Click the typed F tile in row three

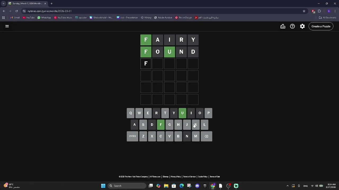[x=146, y=64]
